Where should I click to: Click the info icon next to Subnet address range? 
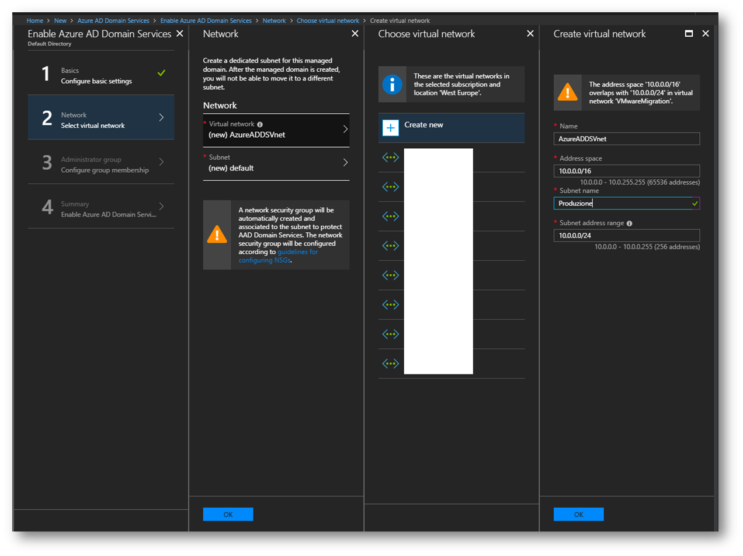pos(629,223)
